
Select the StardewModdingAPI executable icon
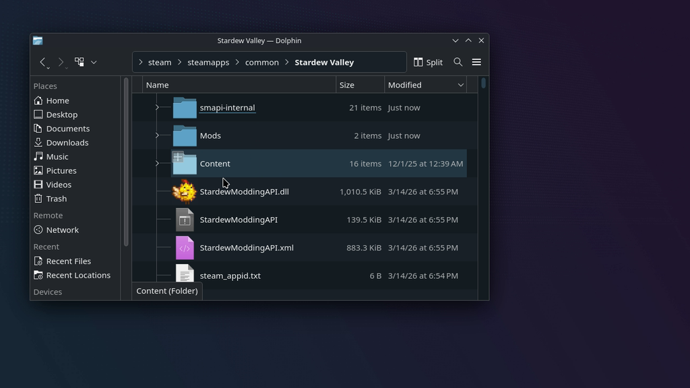pos(185,220)
